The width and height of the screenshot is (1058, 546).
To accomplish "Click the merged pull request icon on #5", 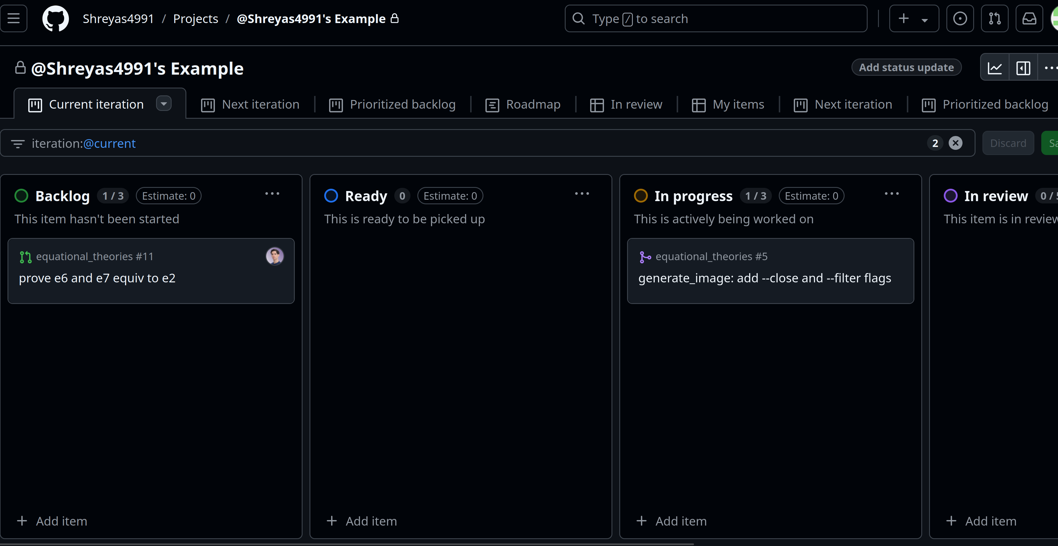I will (645, 257).
